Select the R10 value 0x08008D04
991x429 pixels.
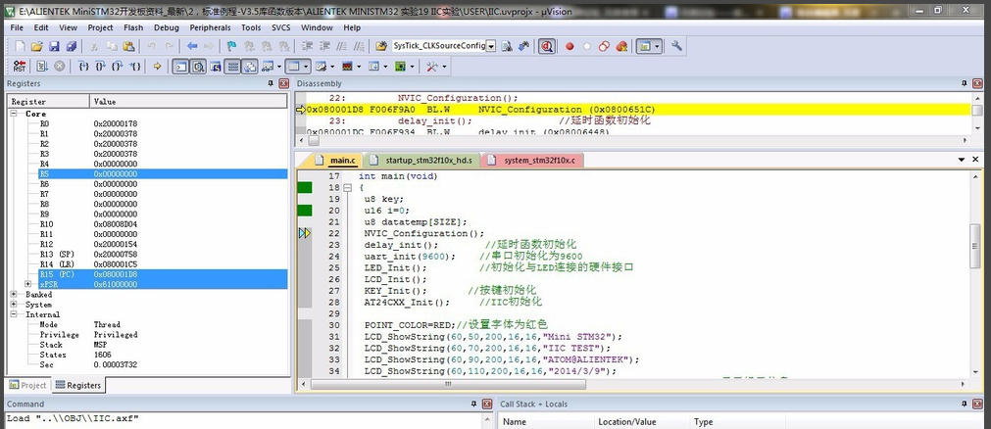click(116, 224)
